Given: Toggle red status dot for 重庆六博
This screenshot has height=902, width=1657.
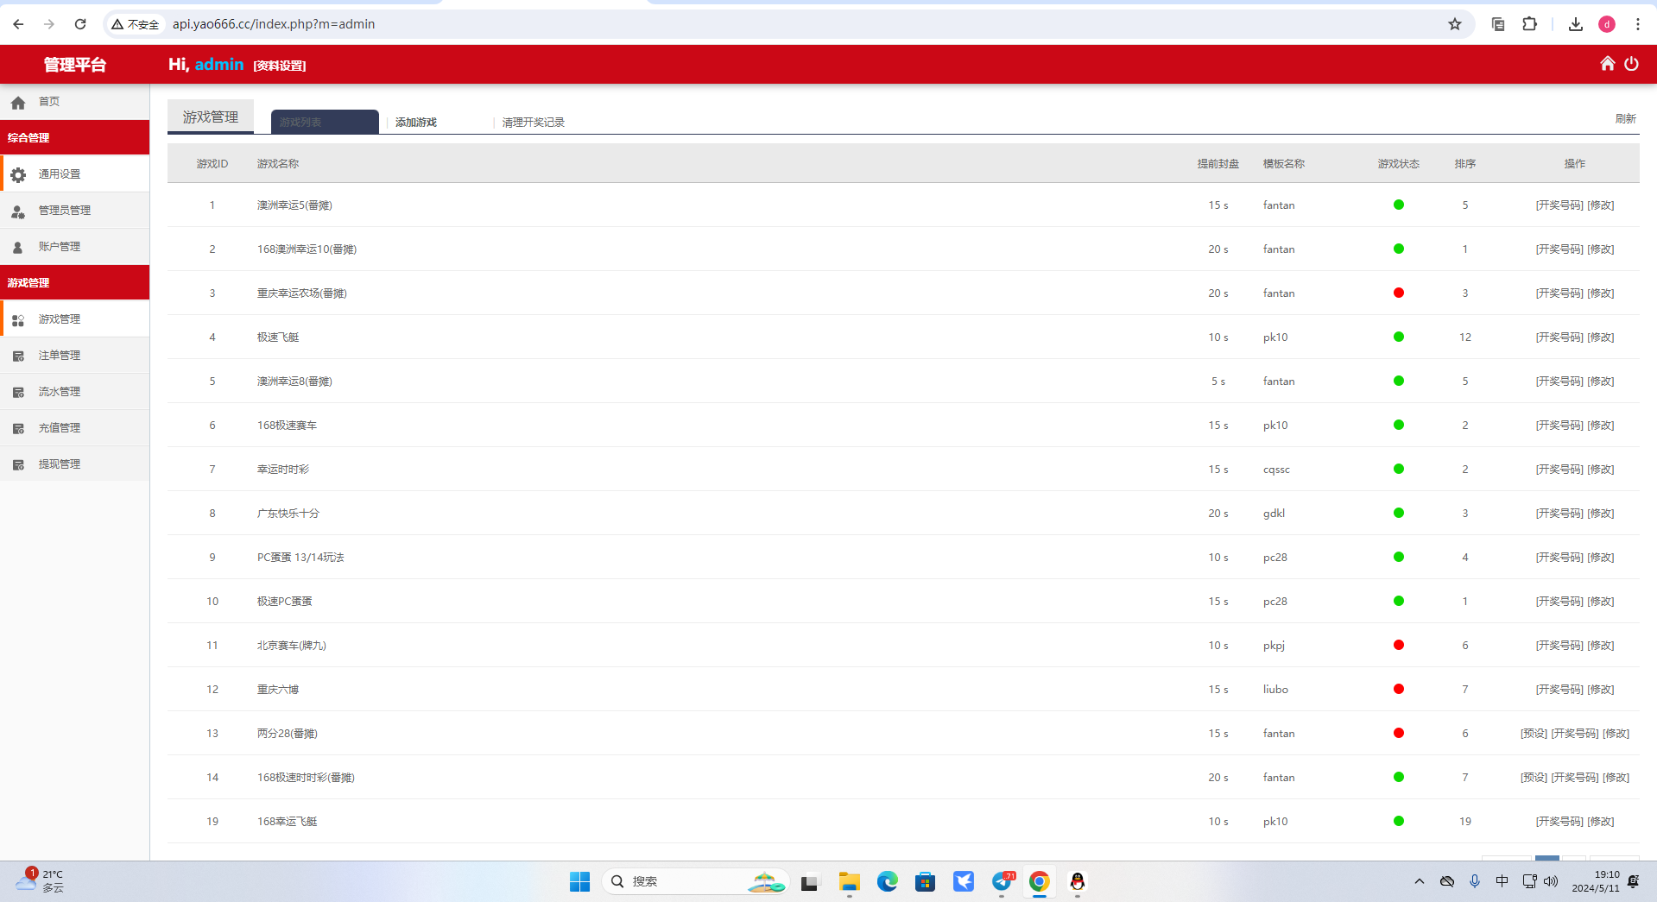Looking at the screenshot, I should [x=1398, y=690].
